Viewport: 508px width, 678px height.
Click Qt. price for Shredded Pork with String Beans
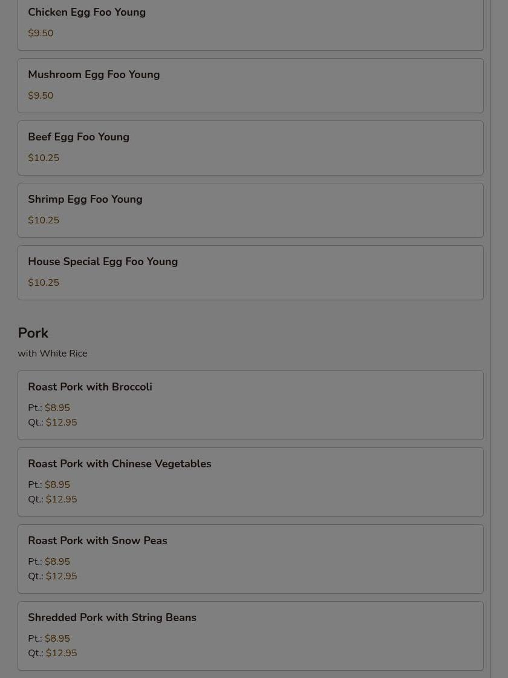pyautogui.click(x=53, y=653)
